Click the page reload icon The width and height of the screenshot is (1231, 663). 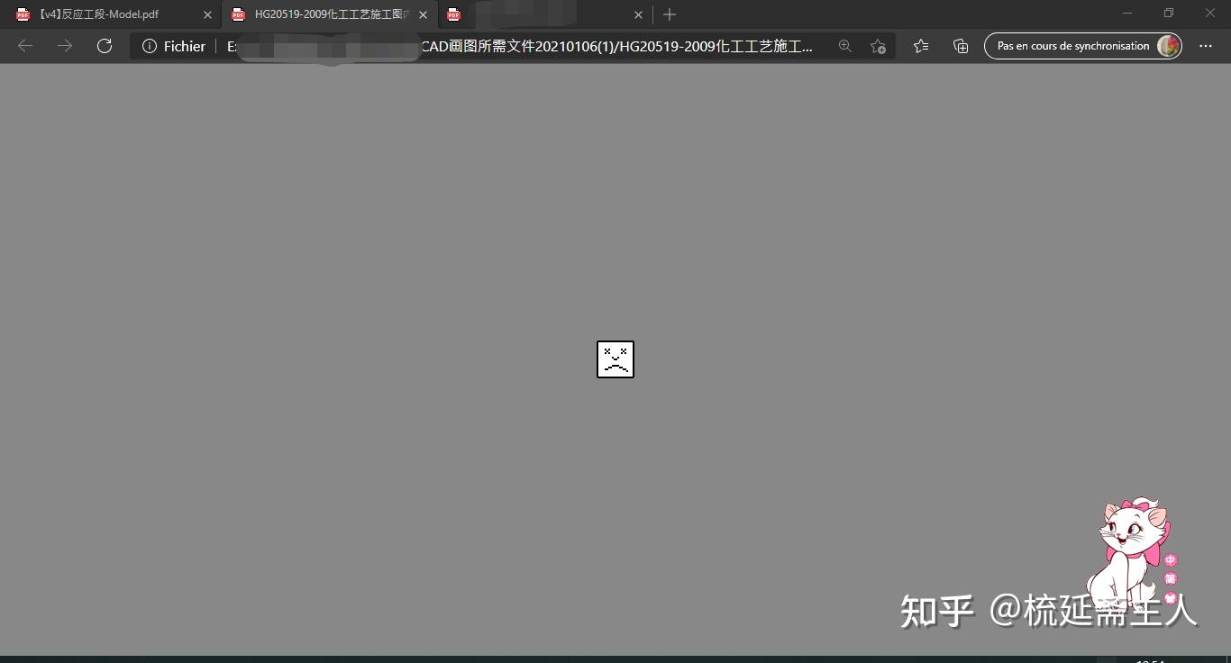[105, 46]
